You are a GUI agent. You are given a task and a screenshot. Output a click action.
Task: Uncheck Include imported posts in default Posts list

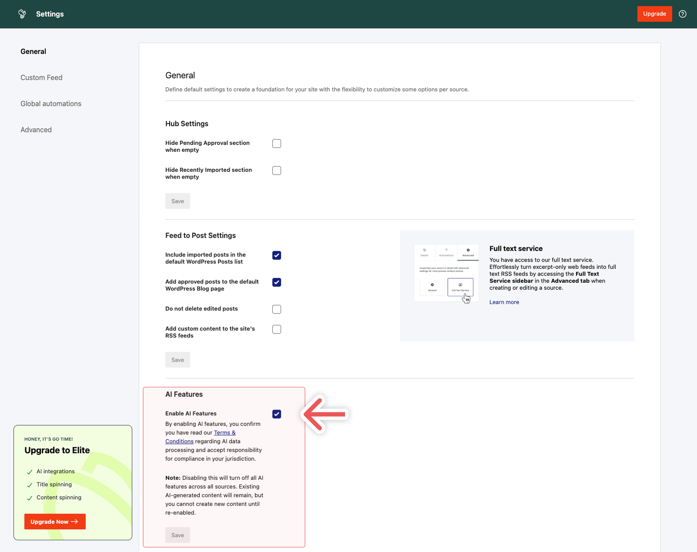(x=277, y=255)
